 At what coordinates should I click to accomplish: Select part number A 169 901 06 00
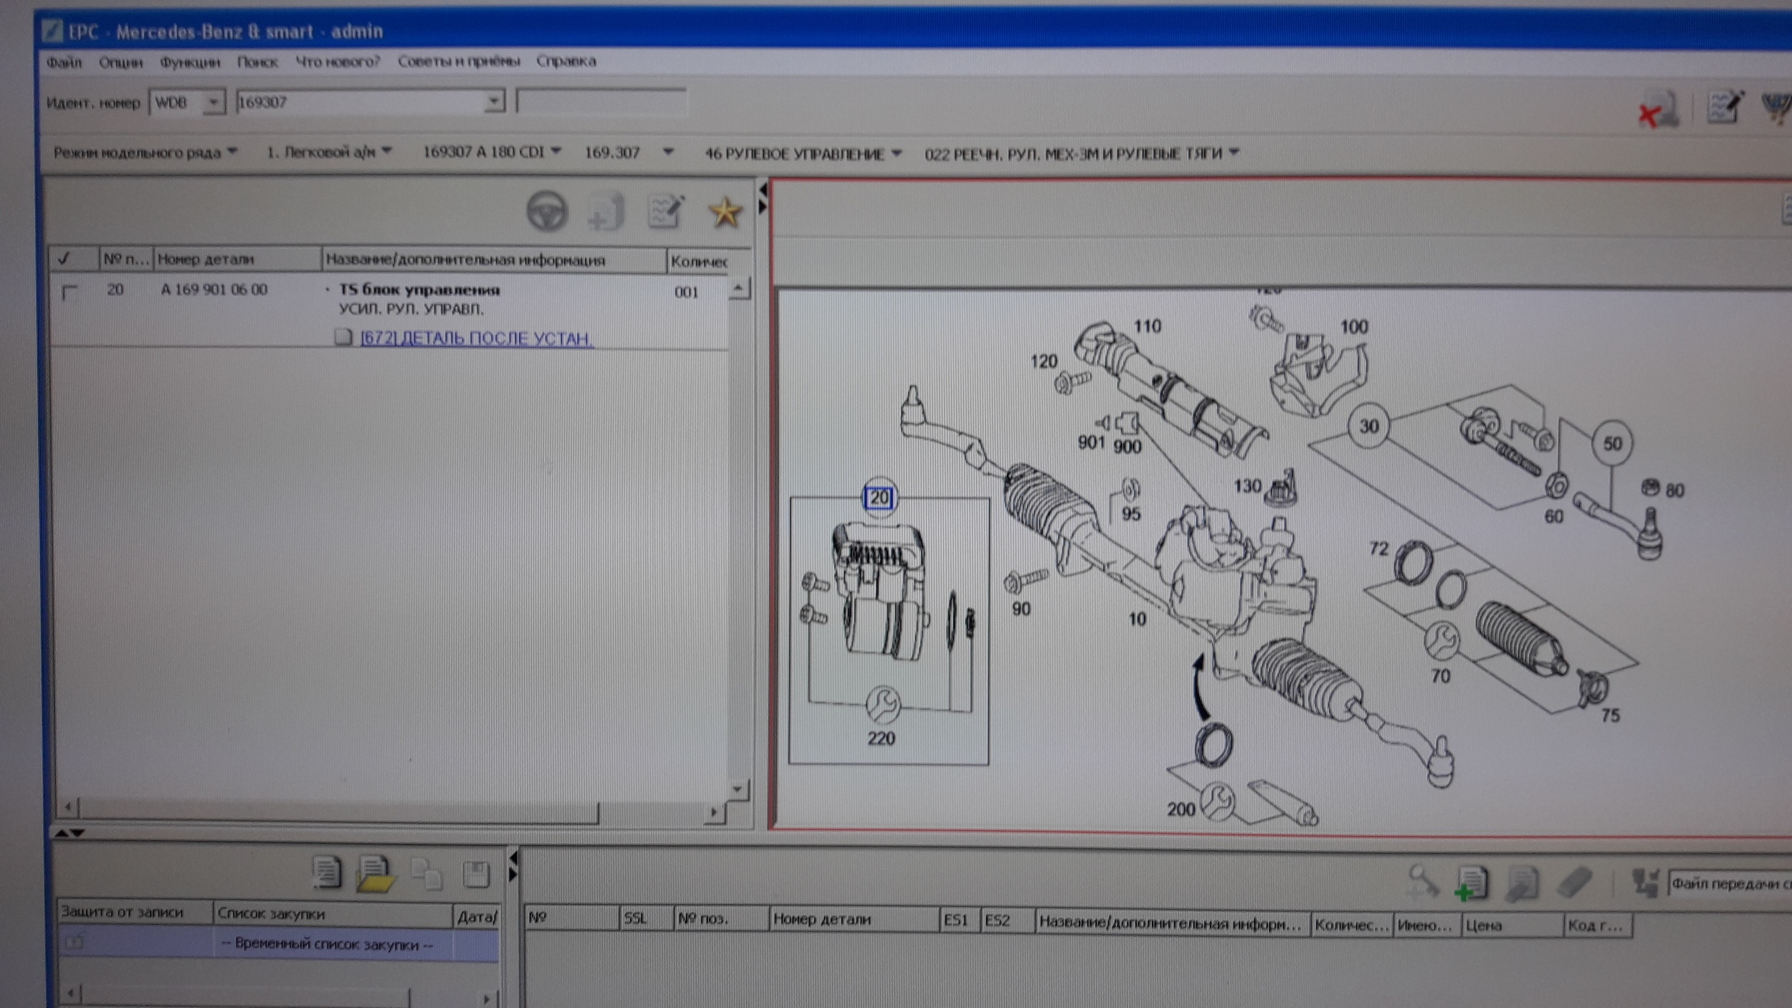point(214,290)
